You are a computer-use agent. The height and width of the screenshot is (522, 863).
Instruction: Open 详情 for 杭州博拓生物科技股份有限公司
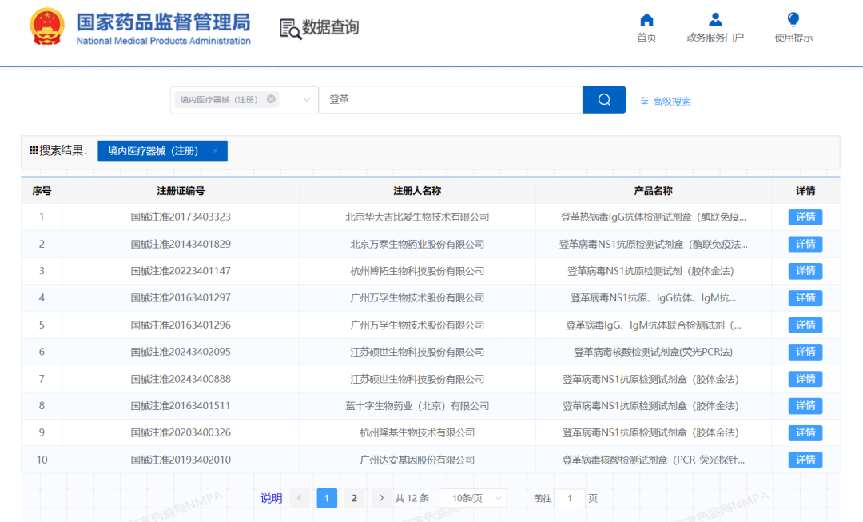click(x=805, y=271)
